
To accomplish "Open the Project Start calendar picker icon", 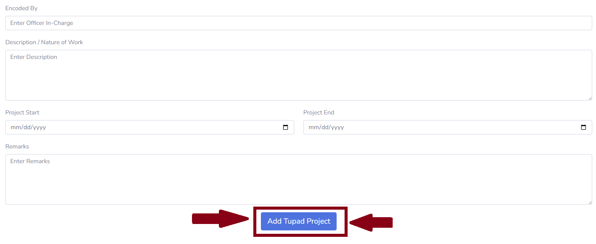I will [286, 127].
